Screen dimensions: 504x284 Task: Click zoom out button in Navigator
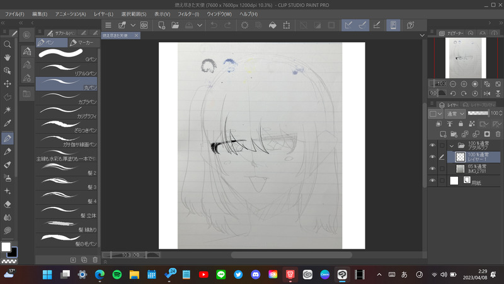(453, 84)
